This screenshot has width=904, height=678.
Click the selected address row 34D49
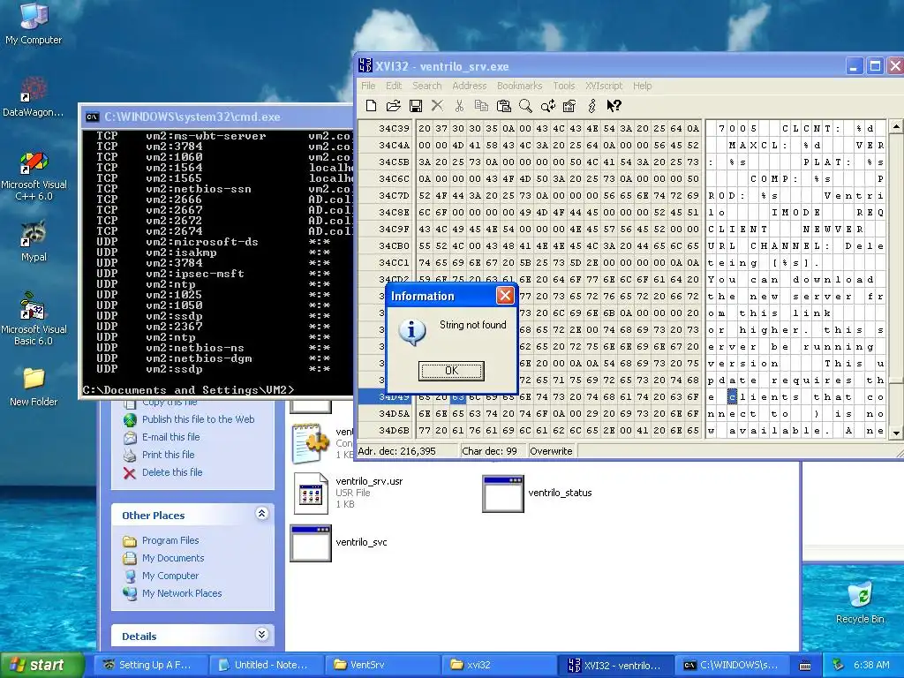pos(385,396)
